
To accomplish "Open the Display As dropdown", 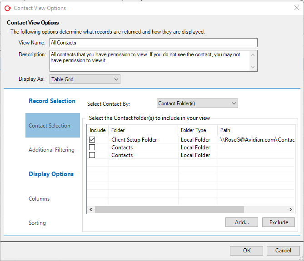I will (85, 79).
